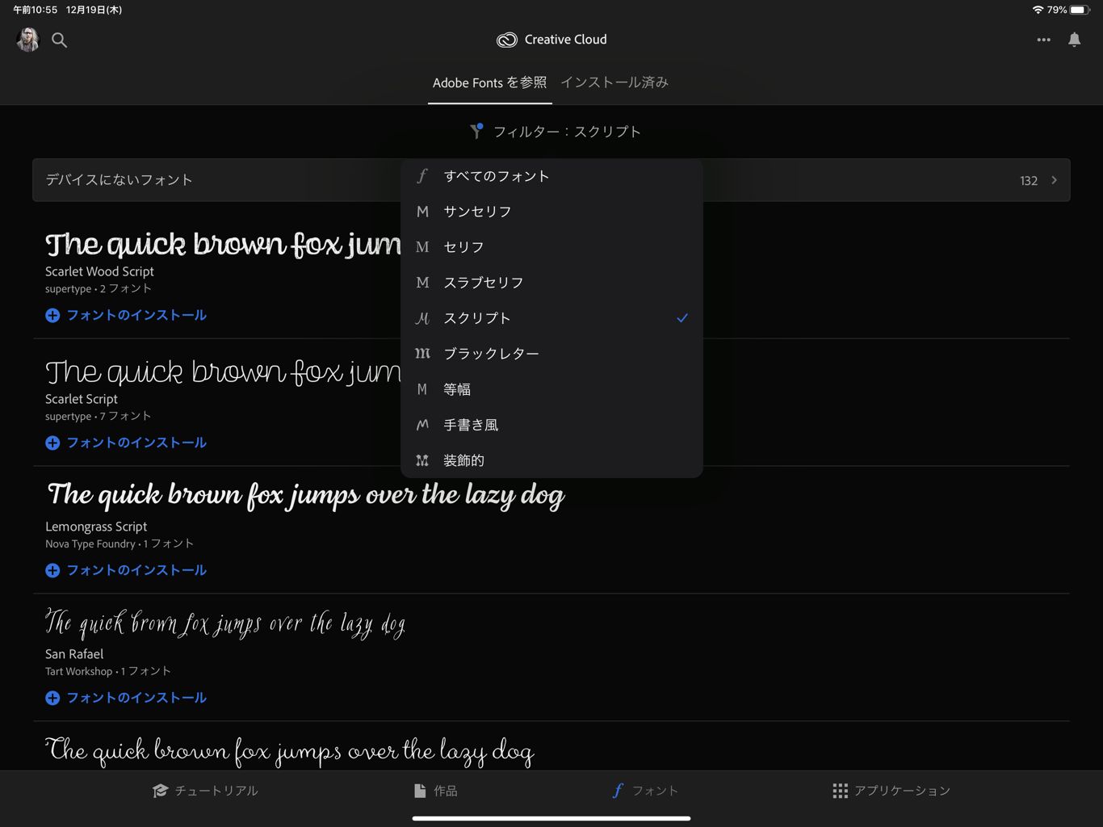Switch to インストール済み tab
The height and width of the screenshot is (827, 1103).
pyautogui.click(x=614, y=82)
